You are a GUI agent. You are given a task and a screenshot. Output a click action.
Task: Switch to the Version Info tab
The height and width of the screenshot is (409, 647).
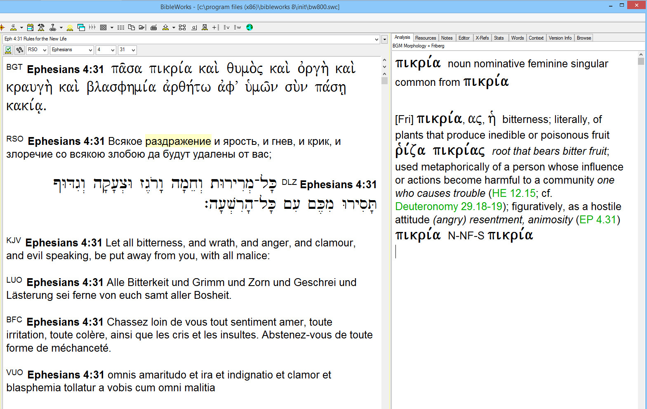point(560,38)
